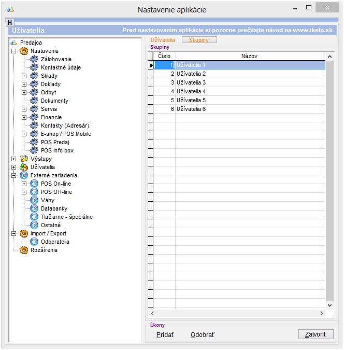This screenshot has width=344, height=350.
Task: Click the gear icon next to Dokumenty
Action: pyautogui.click(x=35, y=101)
